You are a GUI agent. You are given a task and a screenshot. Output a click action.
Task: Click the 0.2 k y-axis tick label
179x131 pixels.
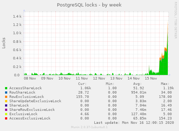(17, 67)
